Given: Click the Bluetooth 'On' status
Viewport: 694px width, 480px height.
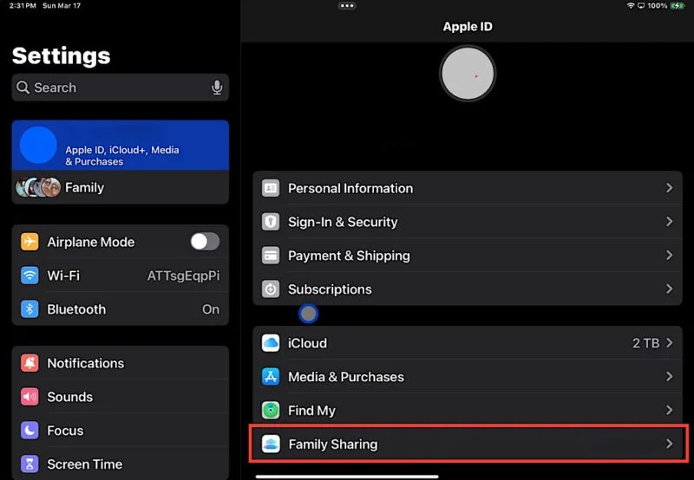Looking at the screenshot, I should point(211,309).
